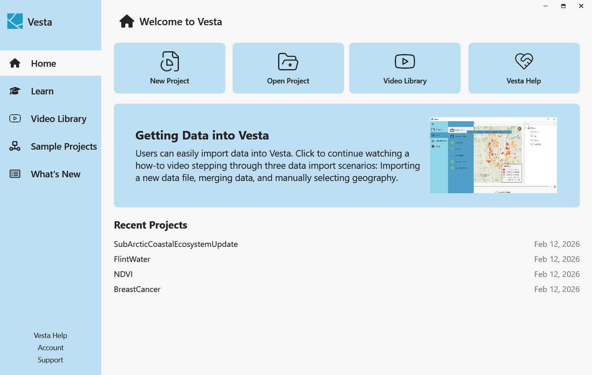Screen dimensions: 592x375
Task: Click the Account link in sidebar footer
Action: coord(50,348)
